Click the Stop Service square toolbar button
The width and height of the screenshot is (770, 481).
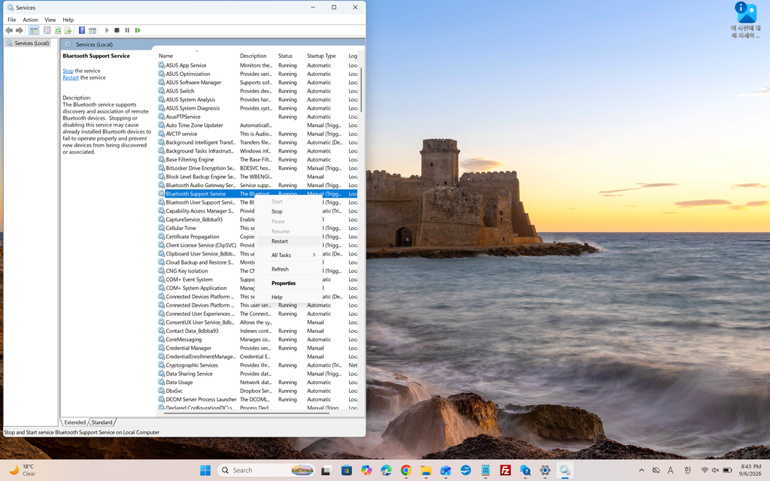pos(117,30)
